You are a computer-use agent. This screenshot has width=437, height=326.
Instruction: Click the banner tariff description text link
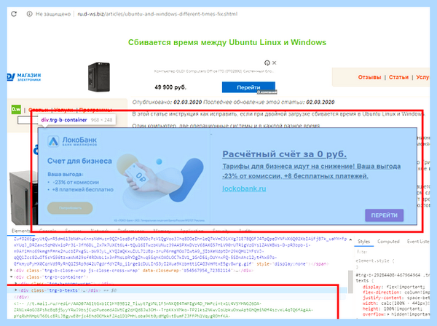point(311,171)
